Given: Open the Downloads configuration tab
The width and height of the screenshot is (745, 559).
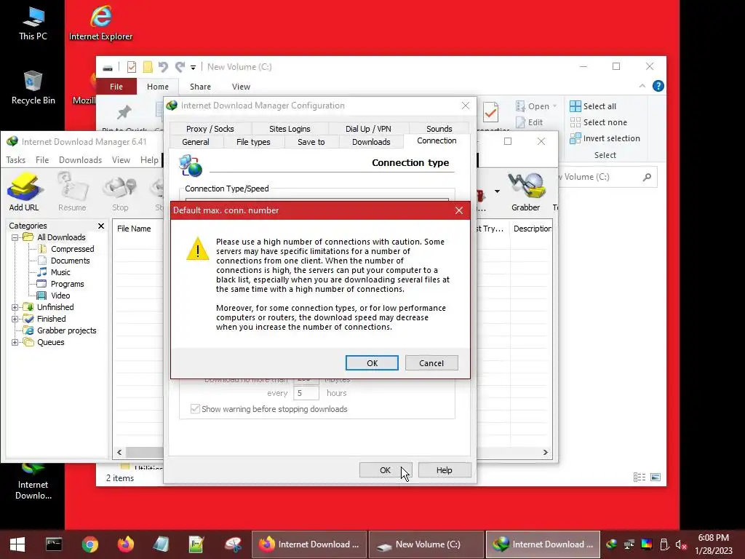Looking at the screenshot, I should tap(371, 142).
